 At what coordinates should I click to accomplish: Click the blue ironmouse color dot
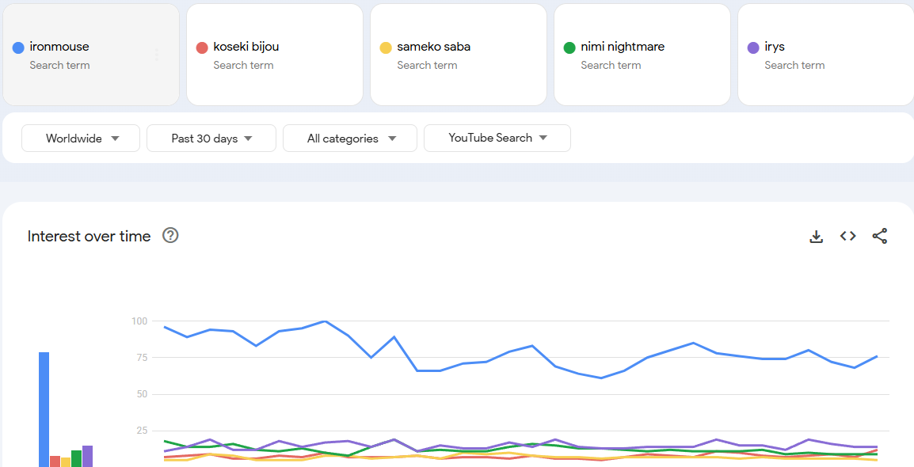click(18, 47)
